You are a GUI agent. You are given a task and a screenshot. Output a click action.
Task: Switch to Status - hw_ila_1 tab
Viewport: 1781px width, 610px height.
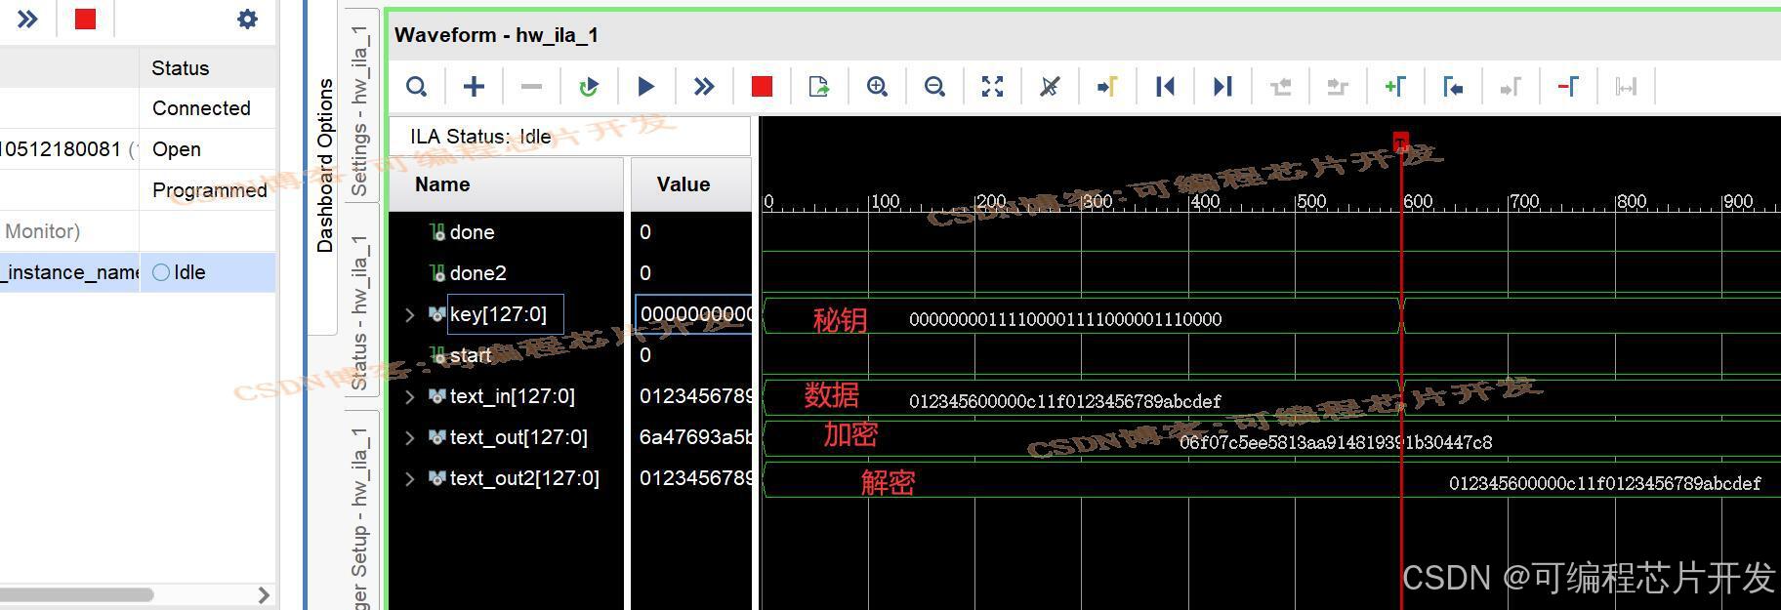359,312
